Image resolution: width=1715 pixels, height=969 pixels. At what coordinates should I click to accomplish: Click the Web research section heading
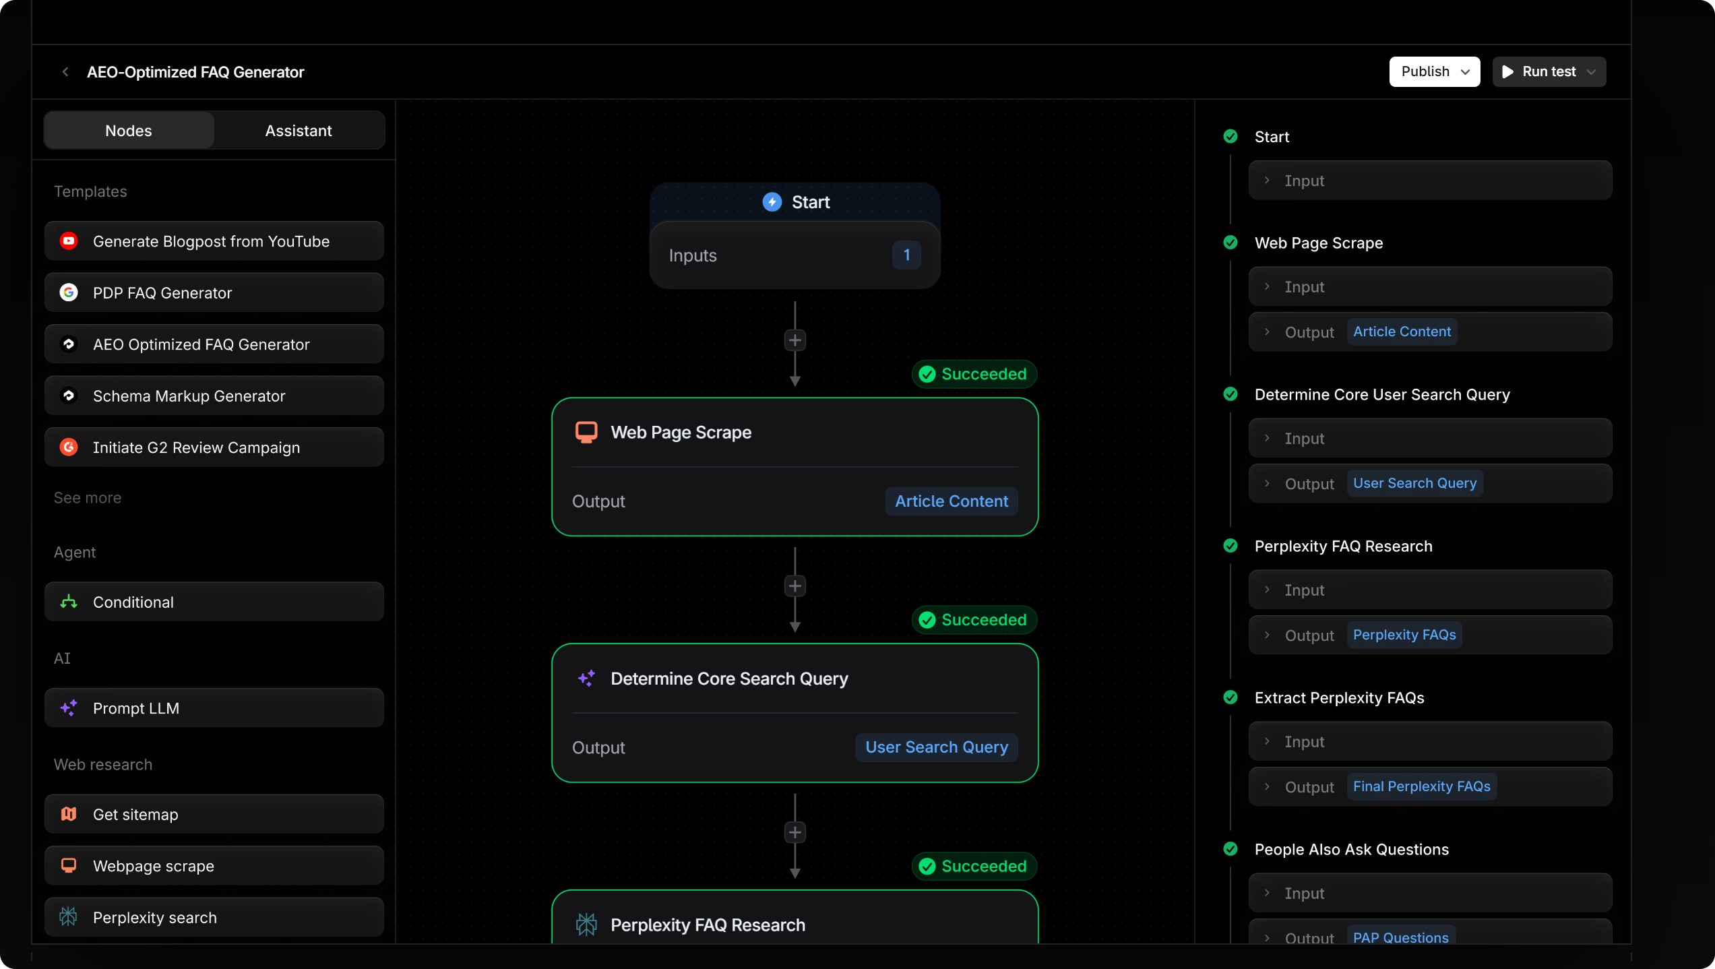tap(103, 764)
